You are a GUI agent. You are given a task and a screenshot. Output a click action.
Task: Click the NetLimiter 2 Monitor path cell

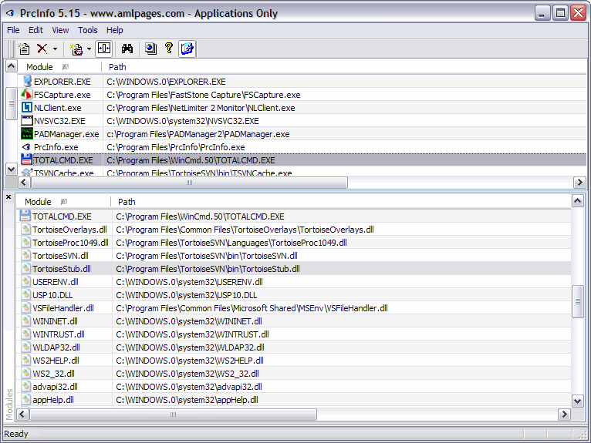pos(201,108)
